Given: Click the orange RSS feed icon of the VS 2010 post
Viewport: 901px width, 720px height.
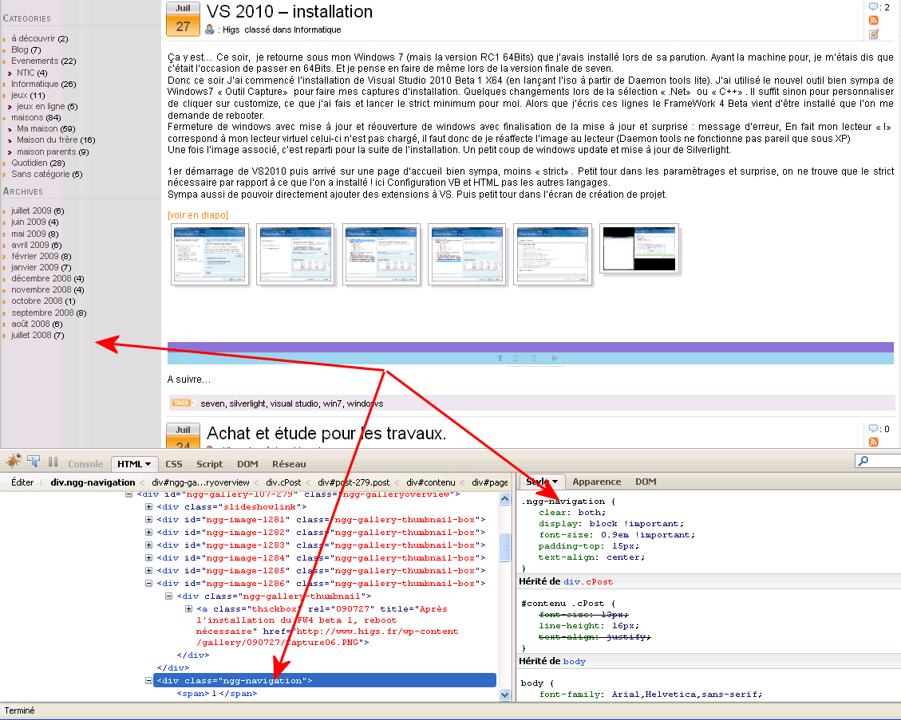Looking at the screenshot, I should pyautogui.click(x=874, y=21).
